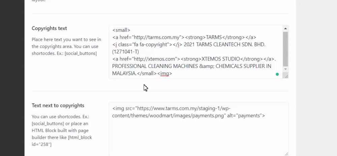Click the scrollbar thumb in the Copyrights textarea
This screenshot has height=156, width=337.
tap(285, 49)
